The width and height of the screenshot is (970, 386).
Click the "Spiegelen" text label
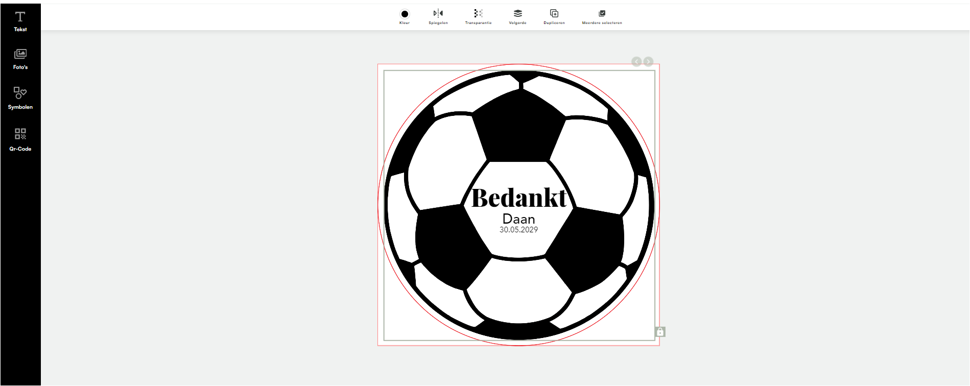[x=438, y=23]
